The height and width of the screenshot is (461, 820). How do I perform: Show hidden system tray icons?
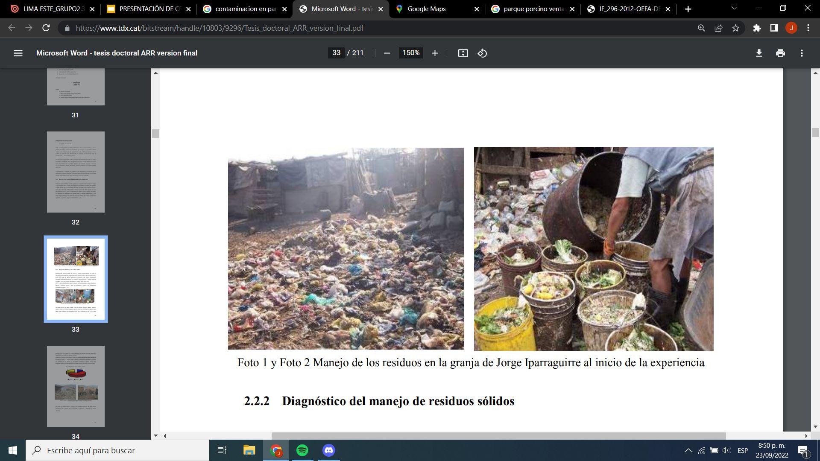coord(688,450)
